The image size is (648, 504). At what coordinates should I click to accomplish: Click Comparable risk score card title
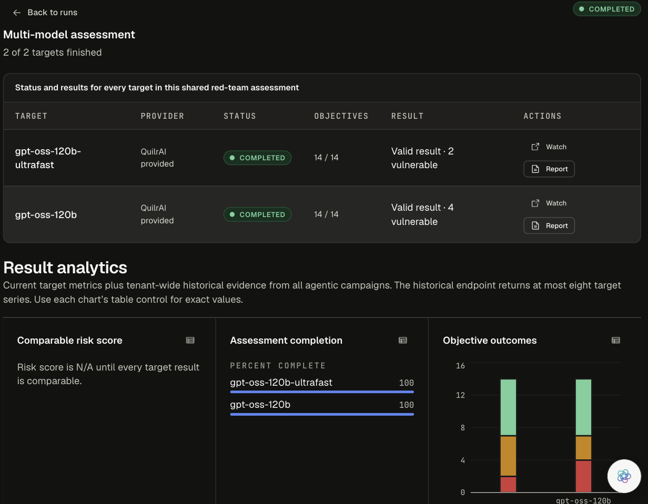click(x=70, y=341)
